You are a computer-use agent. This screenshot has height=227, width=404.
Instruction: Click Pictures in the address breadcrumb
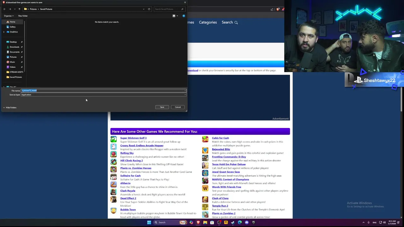point(33,9)
